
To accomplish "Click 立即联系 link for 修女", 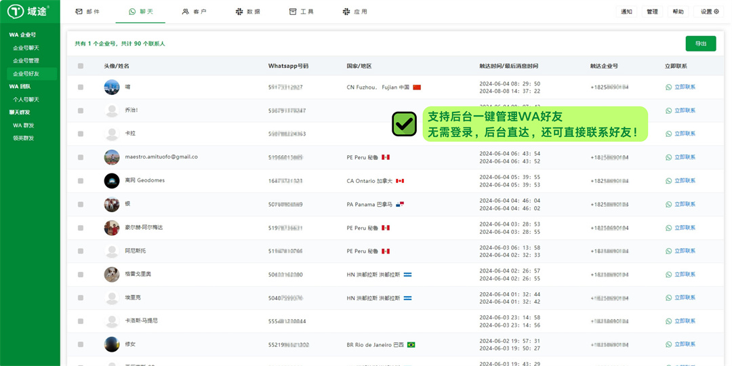I will (x=680, y=344).
